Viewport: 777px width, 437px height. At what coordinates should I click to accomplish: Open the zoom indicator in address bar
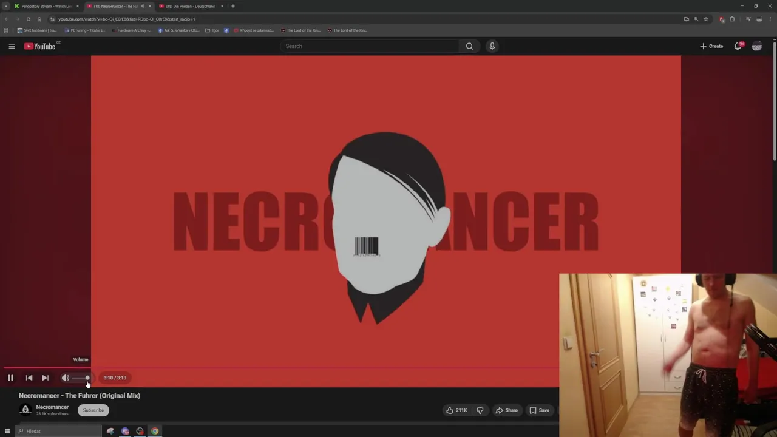pos(696,19)
